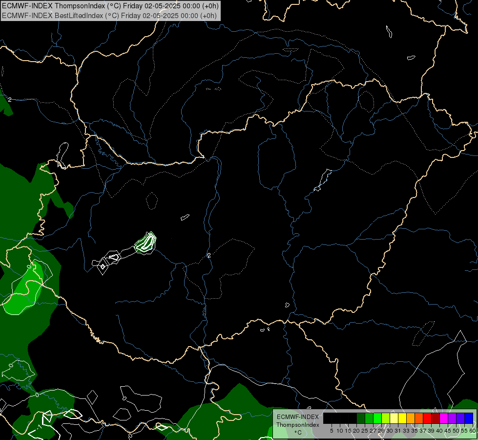Viewport: 478px width, 440px height.
Task: Click the dark red 39-40 legend swatch
Action: [x=436, y=418]
